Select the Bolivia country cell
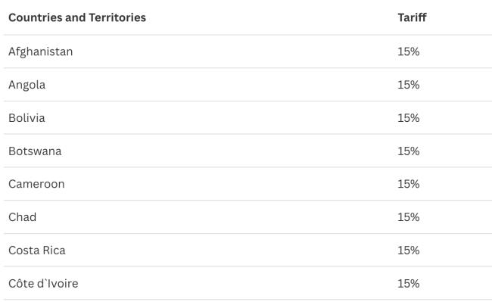Viewport: 492px width, 302px height. 26,118
